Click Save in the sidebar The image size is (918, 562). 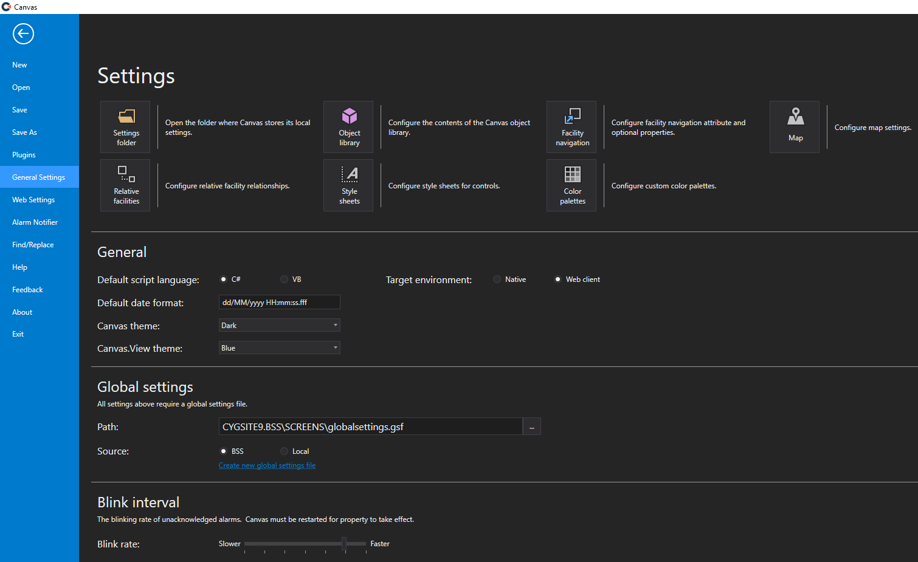click(40, 110)
